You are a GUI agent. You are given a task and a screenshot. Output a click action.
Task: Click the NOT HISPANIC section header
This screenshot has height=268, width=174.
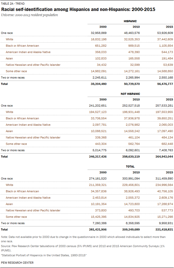point(130,94)
